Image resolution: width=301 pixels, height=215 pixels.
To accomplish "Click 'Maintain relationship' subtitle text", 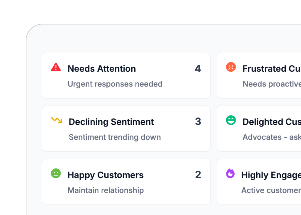I will 106,190.
